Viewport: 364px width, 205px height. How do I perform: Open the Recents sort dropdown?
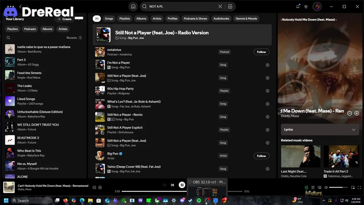click(74, 38)
